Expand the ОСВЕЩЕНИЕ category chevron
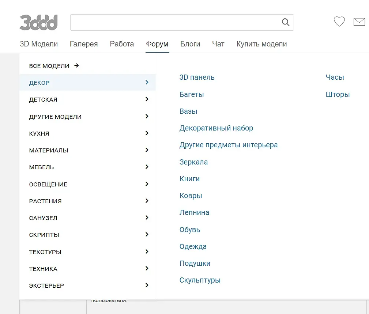The width and height of the screenshot is (369, 314). (147, 184)
